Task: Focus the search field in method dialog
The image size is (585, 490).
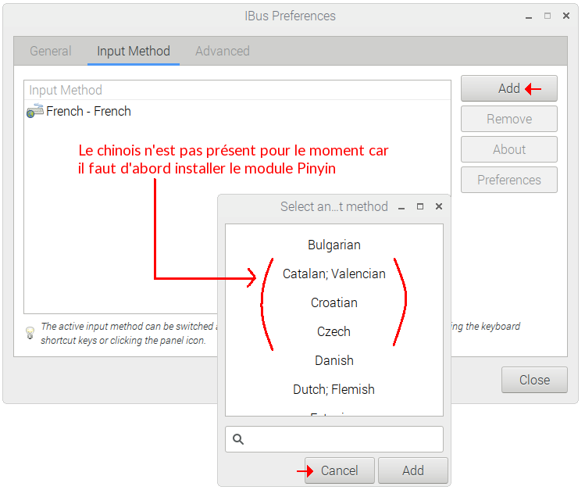Action: (x=334, y=439)
